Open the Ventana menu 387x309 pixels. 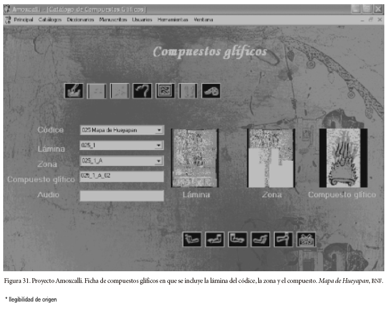click(x=203, y=20)
